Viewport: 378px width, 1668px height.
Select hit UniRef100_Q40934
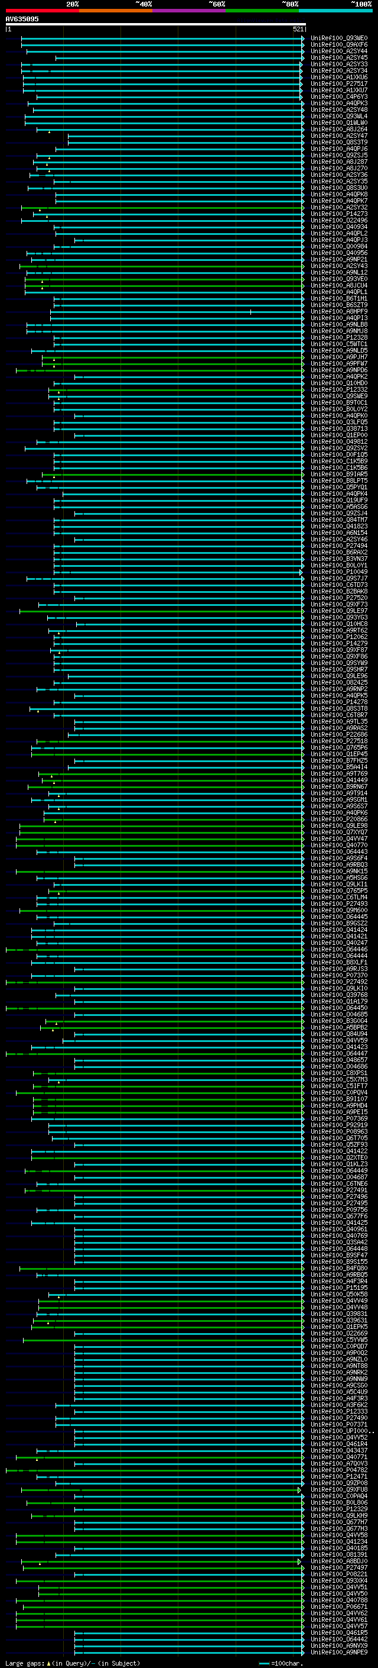[x=339, y=227]
